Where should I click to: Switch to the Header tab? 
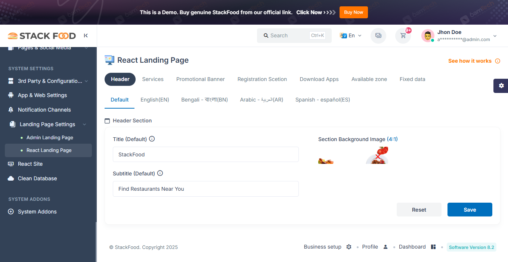(x=120, y=79)
